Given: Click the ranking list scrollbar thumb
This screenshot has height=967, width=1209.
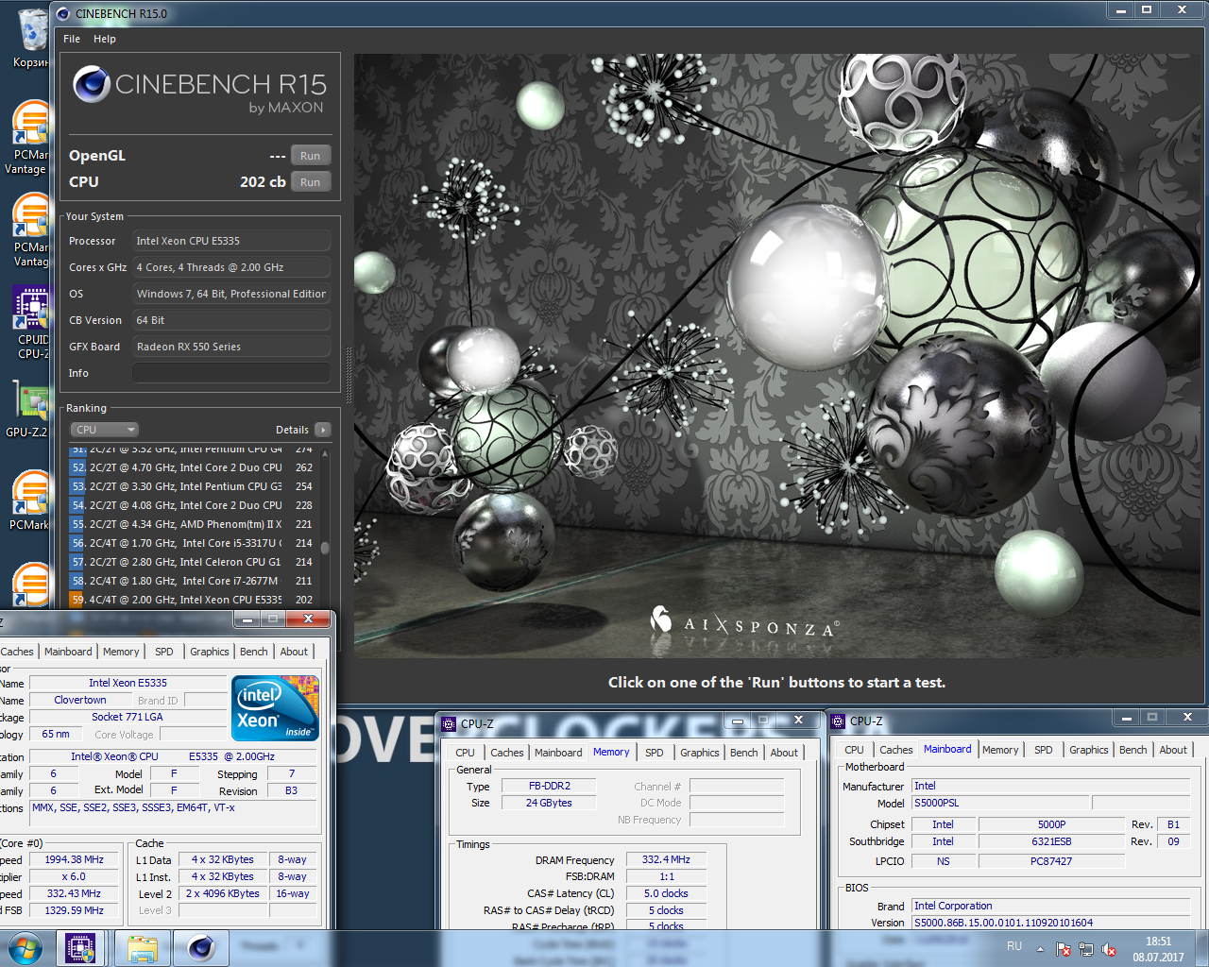Looking at the screenshot, I should click(325, 548).
